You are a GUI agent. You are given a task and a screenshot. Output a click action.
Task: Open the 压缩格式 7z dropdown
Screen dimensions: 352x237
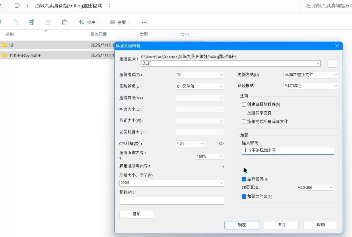[x=200, y=75]
